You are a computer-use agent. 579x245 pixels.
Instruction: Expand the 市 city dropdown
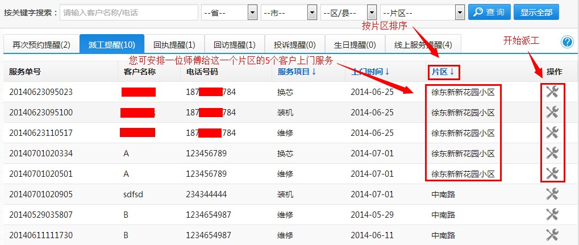pos(289,12)
